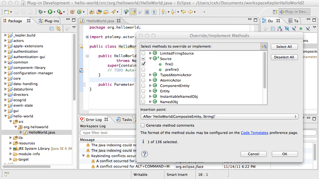The image size is (319, 179).
Task: Toggle Hide Local Types icon in Outline
Action: (308, 29)
